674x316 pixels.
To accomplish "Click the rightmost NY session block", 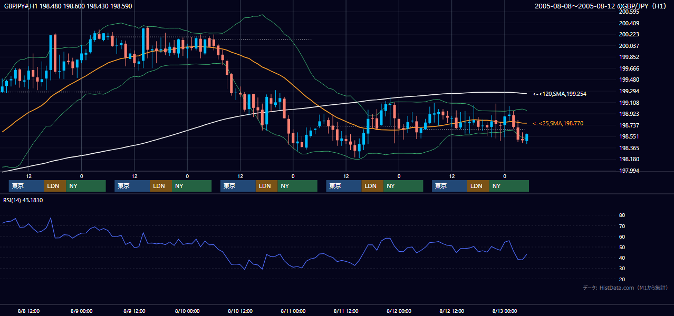I will coord(508,186).
